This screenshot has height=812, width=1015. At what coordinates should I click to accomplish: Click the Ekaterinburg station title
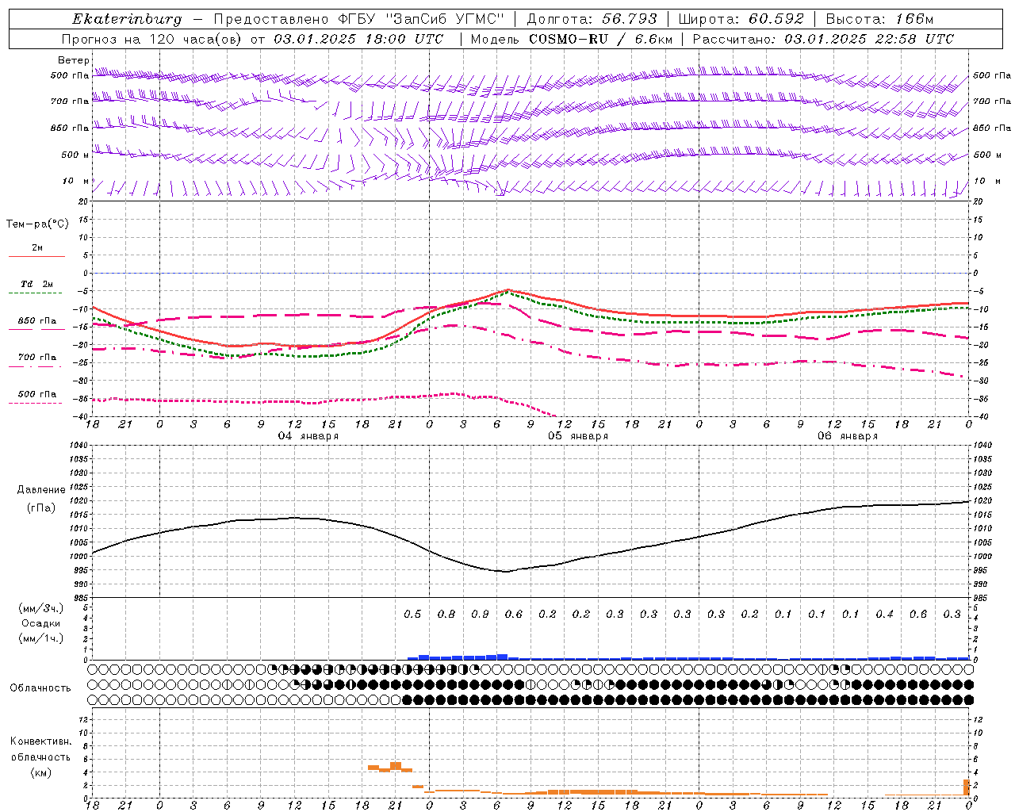click(127, 19)
